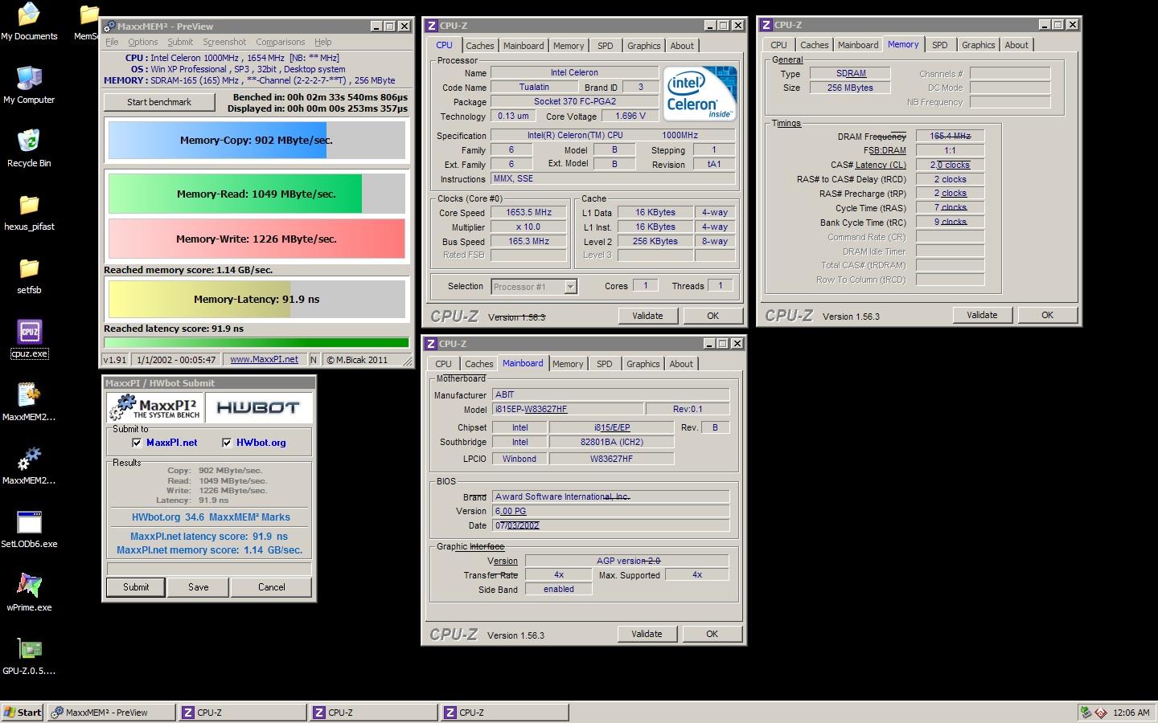
Task: Open Memory tab in CPU-Z Mainboard window
Action: [568, 364]
